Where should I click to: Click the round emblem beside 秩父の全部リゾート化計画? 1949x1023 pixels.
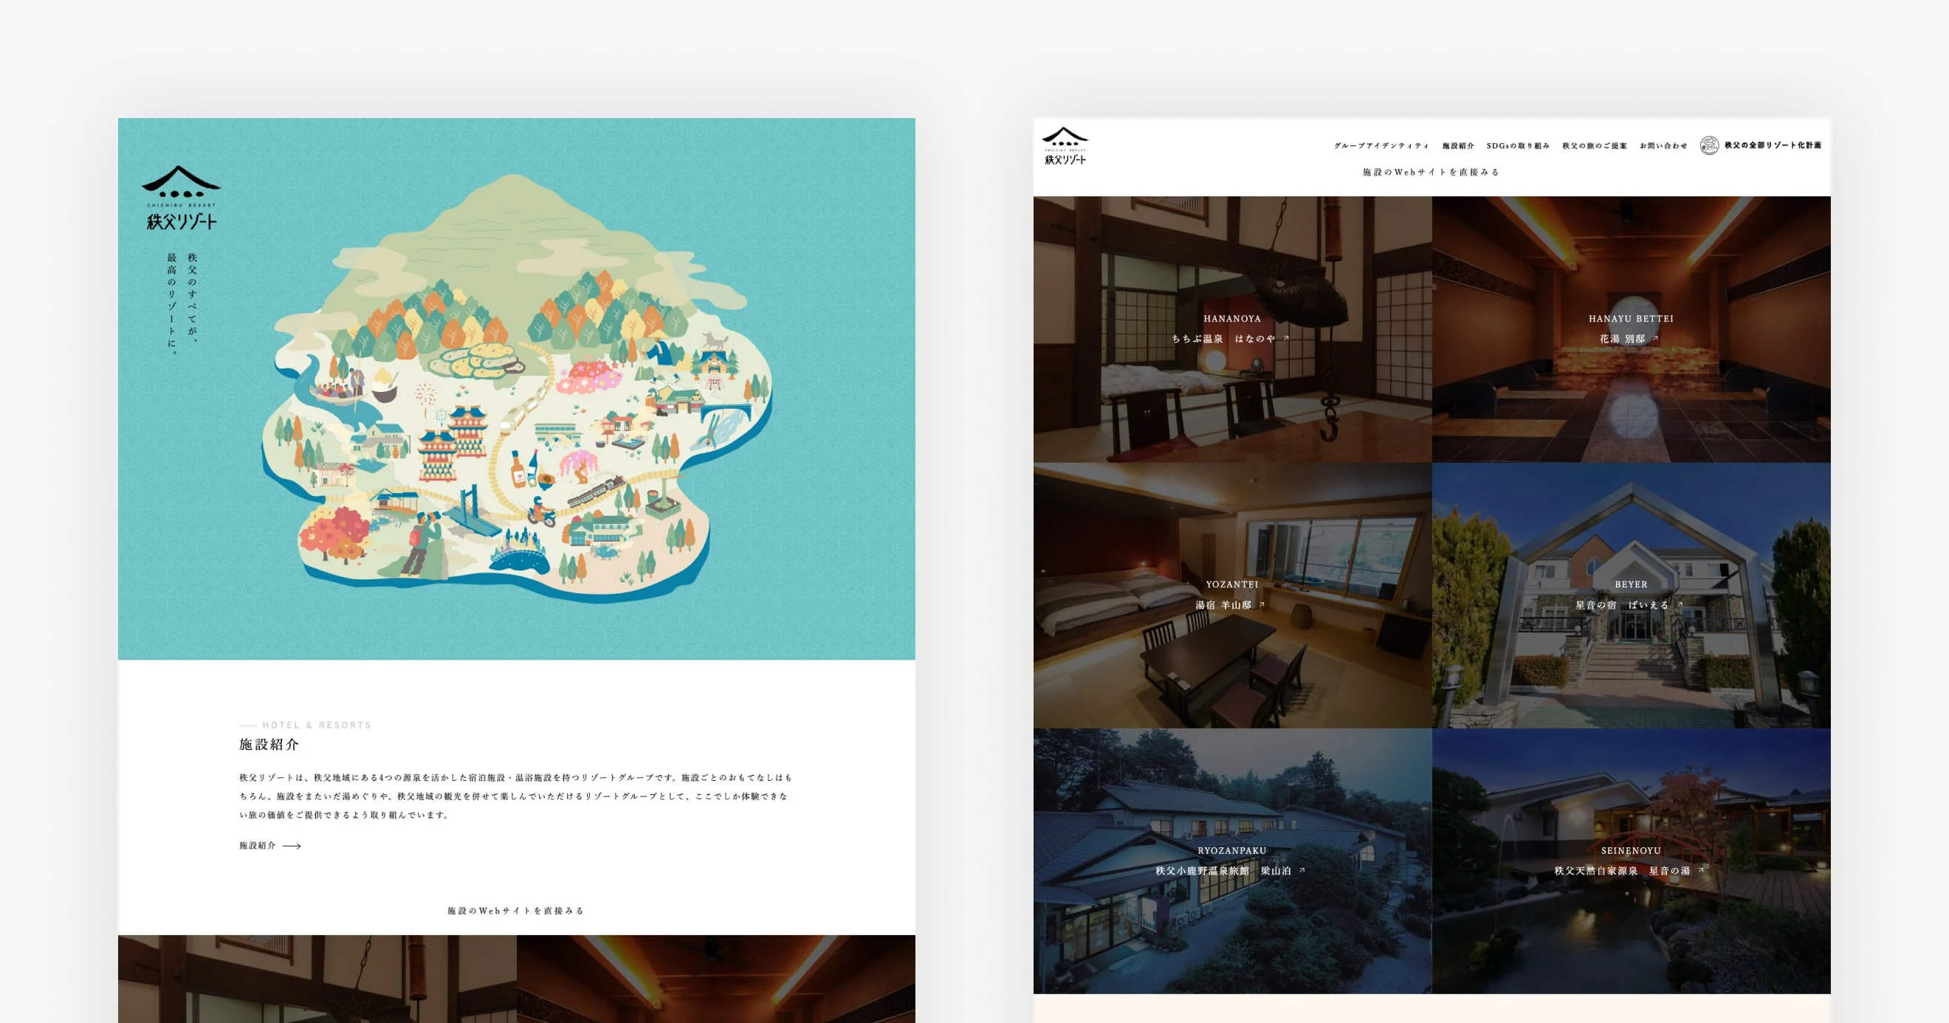coord(1708,145)
